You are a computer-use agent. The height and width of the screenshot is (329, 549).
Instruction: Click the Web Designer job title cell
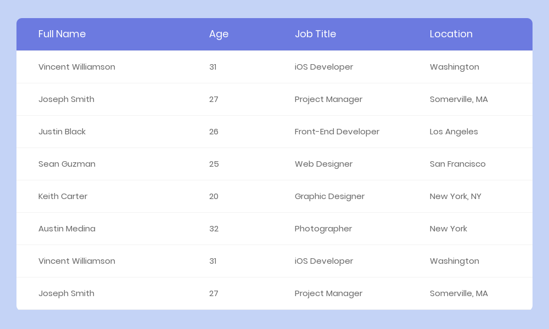(323, 164)
